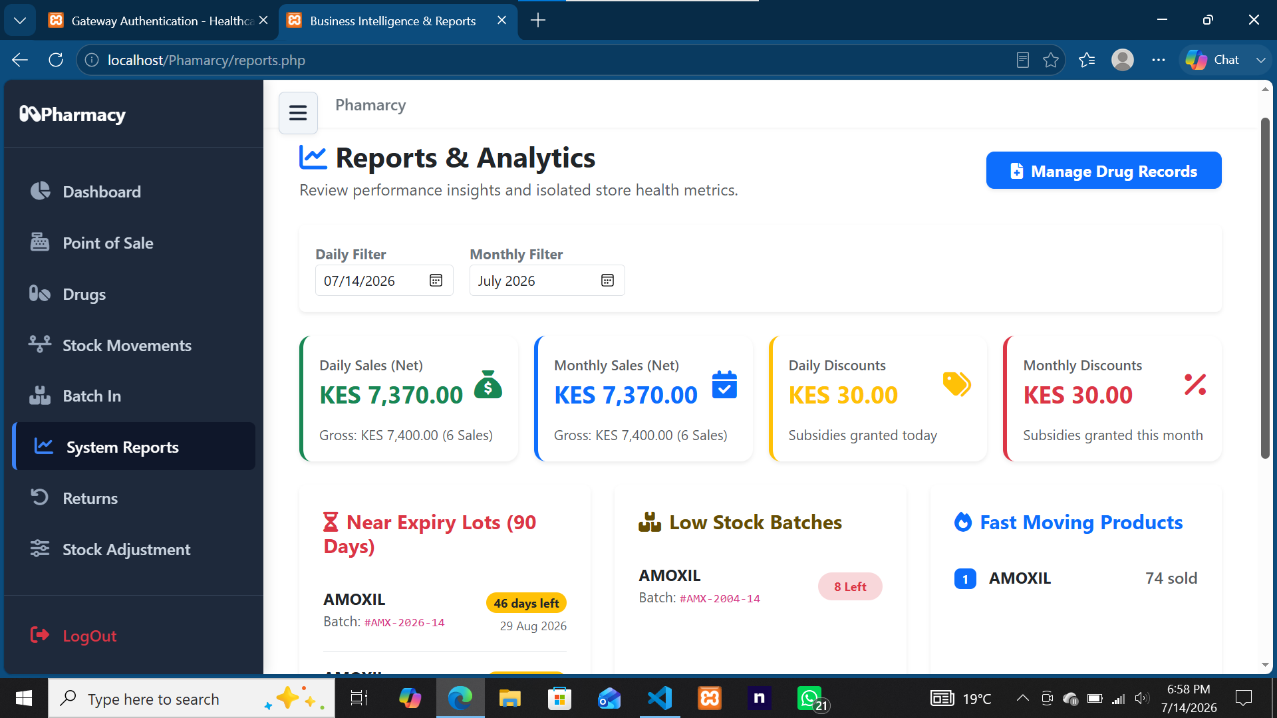Image resolution: width=1277 pixels, height=718 pixels.
Task: Click the Drugs pills icon in the sidebar
Action: 40,293
